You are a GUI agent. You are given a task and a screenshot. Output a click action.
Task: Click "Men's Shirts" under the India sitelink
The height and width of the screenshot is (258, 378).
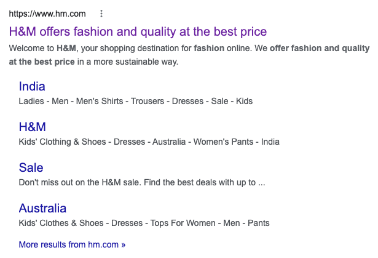101,101
